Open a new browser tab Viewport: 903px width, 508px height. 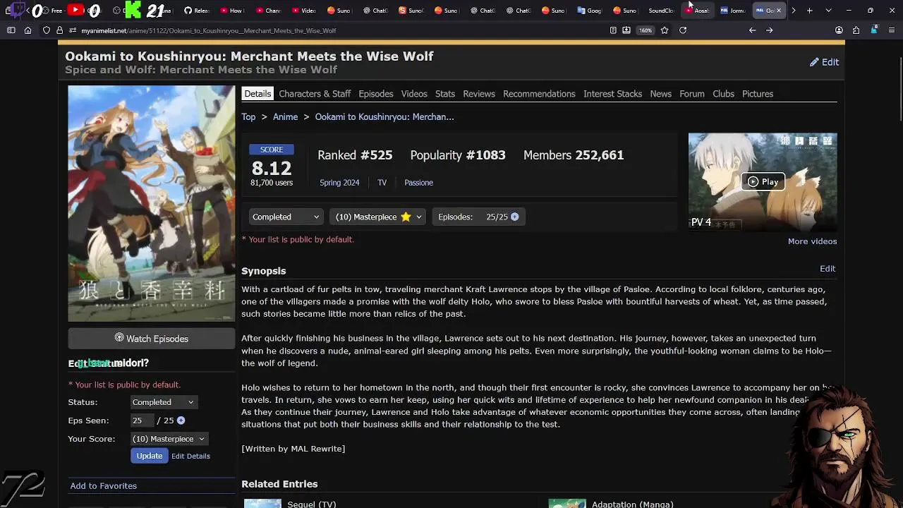click(x=810, y=11)
